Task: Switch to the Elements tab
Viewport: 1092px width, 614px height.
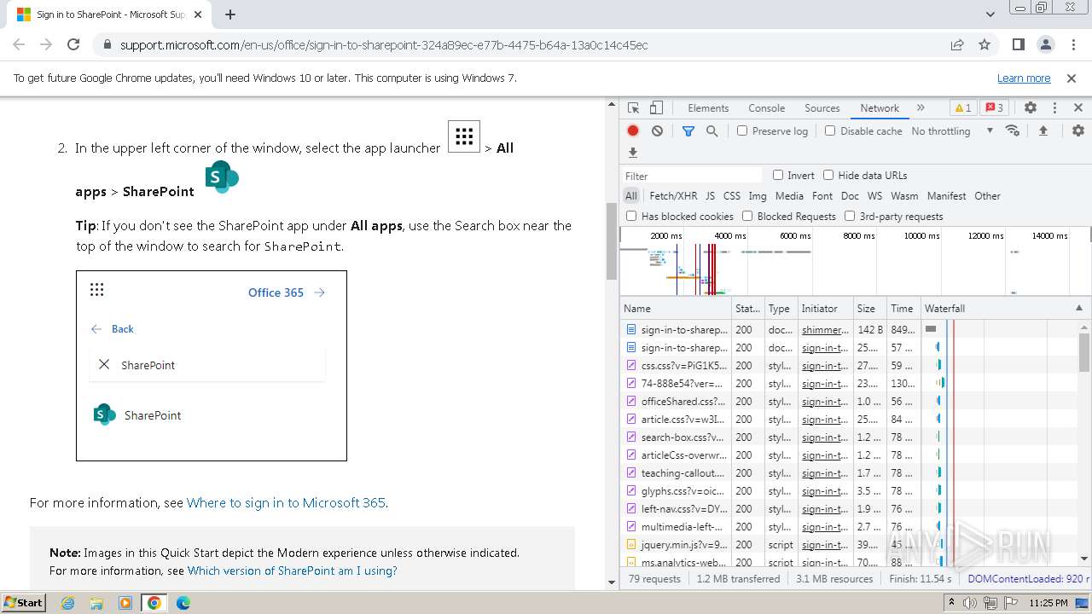Action: [708, 107]
